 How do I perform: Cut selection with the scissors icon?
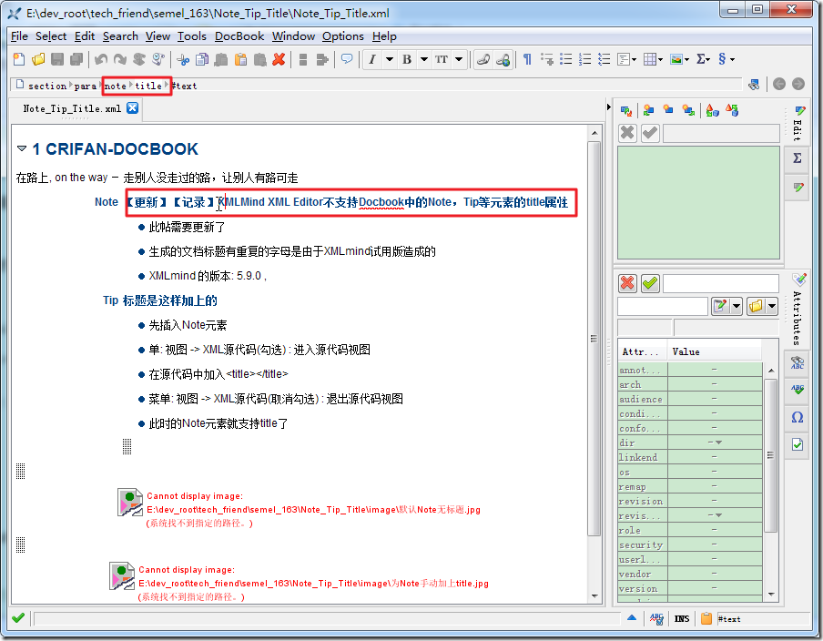pyautogui.click(x=183, y=59)
